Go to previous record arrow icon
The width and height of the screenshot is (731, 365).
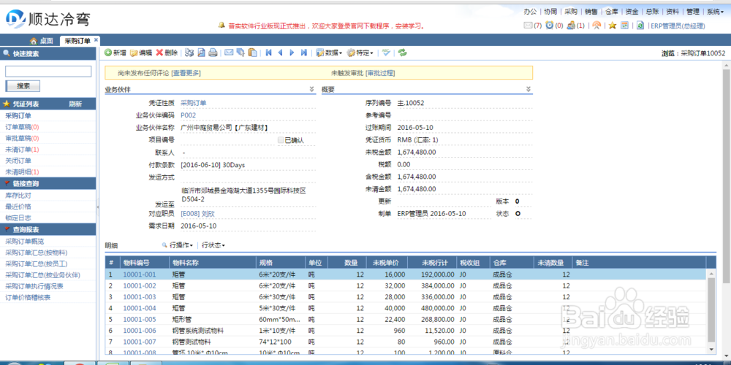click(280, 53)
